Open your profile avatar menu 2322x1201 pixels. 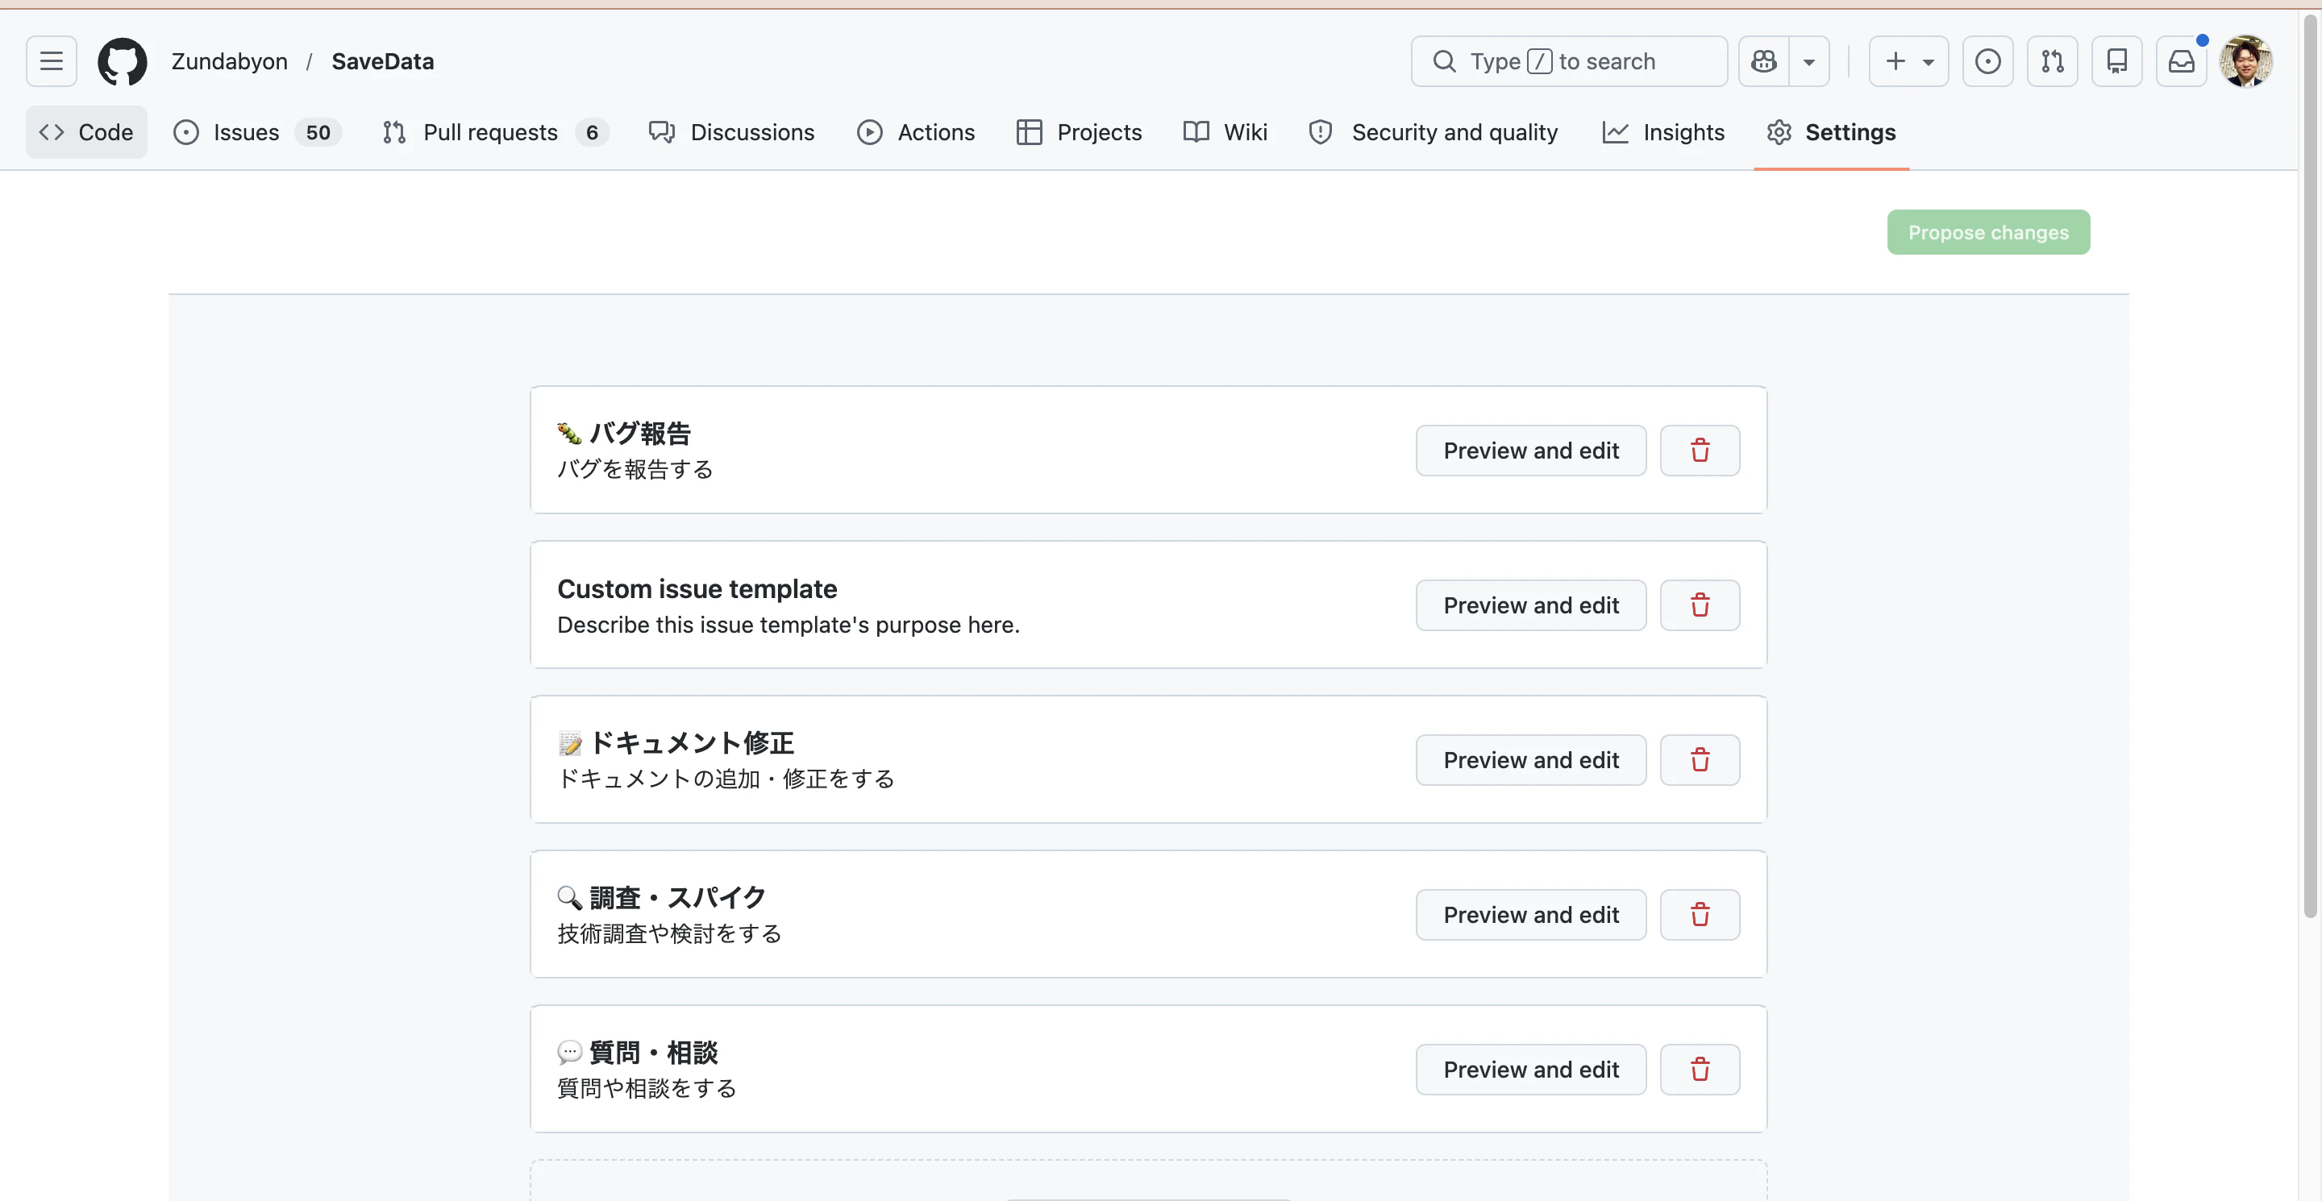click(2246, 60)
